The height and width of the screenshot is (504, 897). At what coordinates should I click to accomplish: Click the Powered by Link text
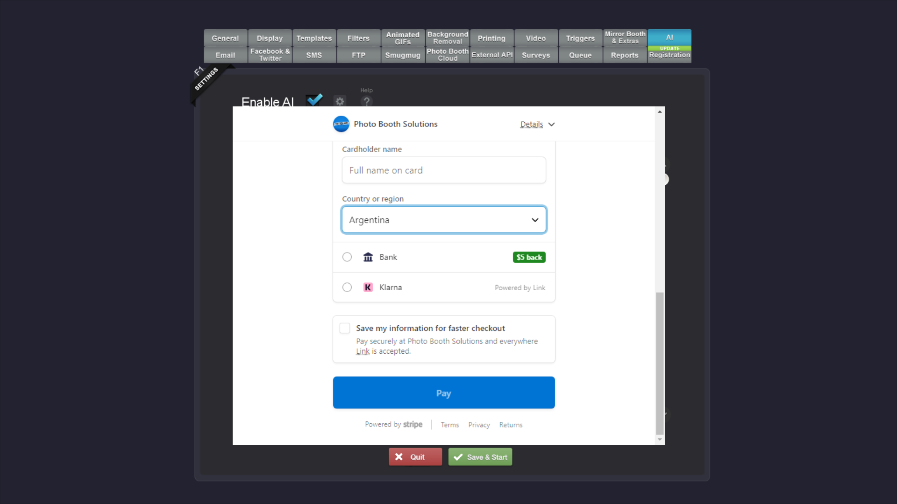(520, 288)
